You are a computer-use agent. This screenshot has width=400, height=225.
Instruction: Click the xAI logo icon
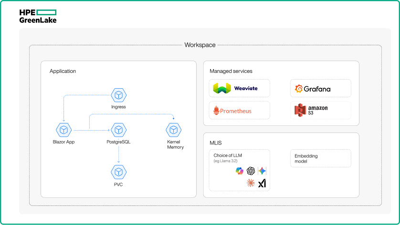pyautogui.click(x=262, y=184)
